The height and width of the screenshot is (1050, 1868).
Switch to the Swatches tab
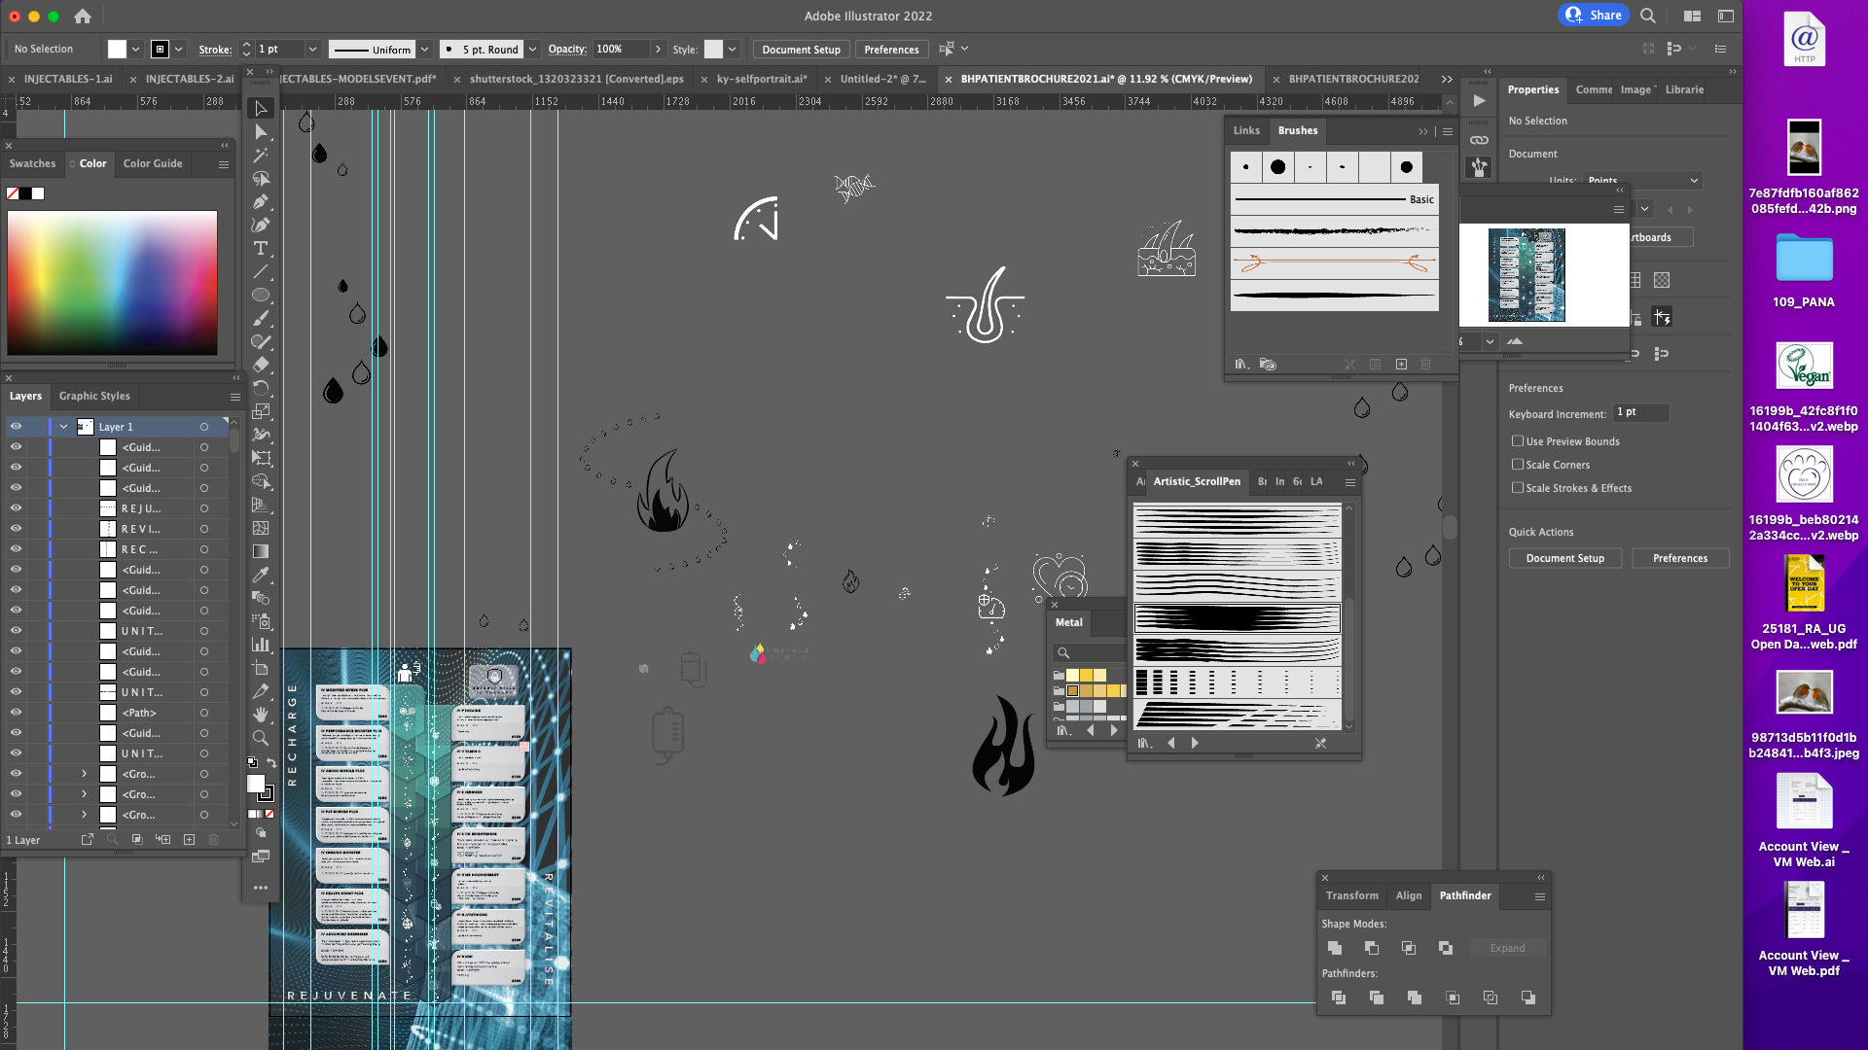click(32, 163)
